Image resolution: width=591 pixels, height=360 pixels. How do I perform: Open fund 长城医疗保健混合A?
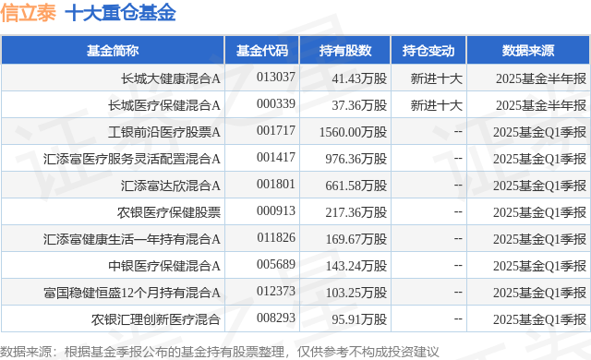(x=164, y=105)
